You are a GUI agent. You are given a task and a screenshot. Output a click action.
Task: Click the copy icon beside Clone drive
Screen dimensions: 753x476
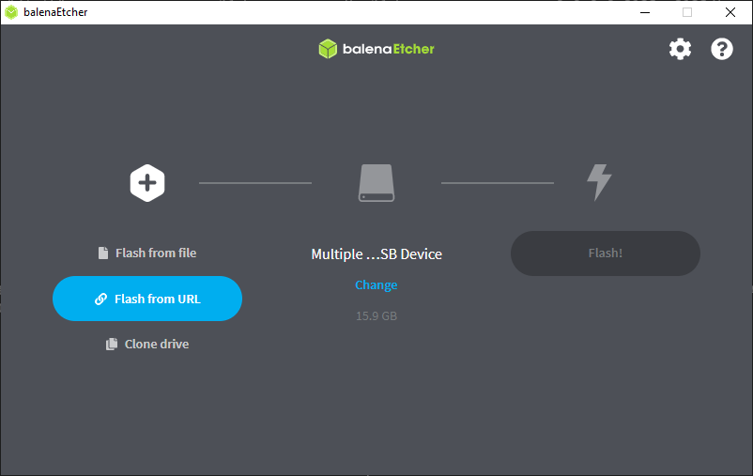tap(112, 345)
